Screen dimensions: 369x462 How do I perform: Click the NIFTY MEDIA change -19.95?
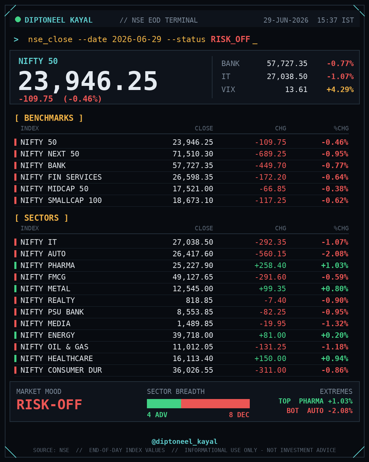click(x=273, y=323)
